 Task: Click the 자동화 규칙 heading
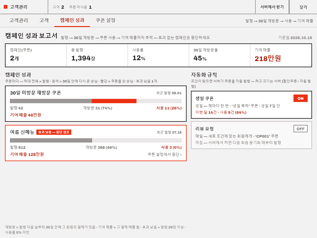click(x=204, y=75)
